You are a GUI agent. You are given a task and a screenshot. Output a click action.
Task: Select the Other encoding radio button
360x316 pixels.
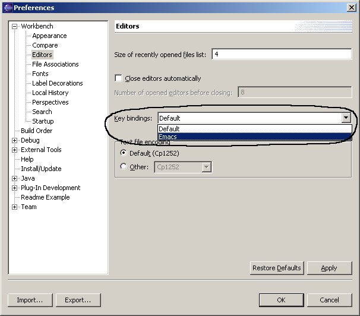124,167
